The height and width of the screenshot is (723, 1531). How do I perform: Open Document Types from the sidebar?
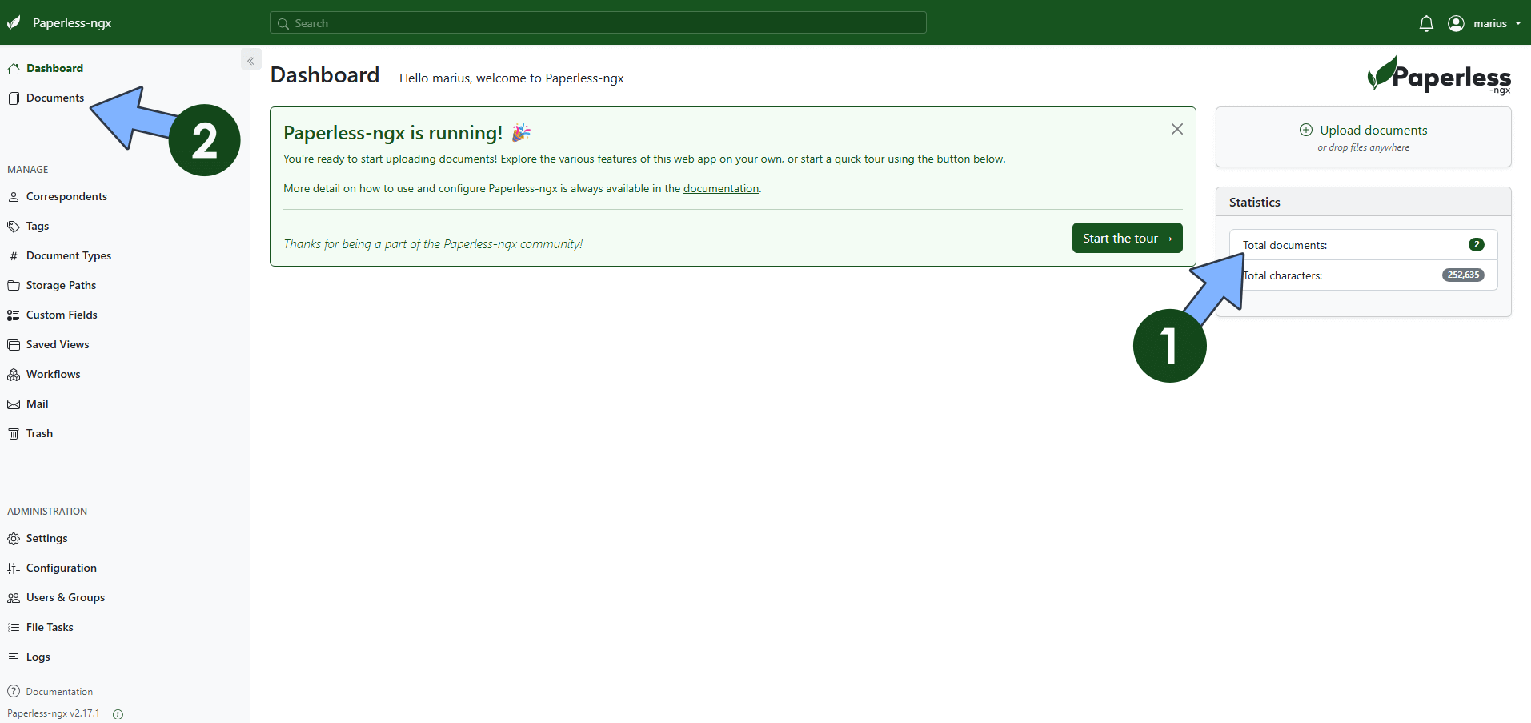click(68, 255)
